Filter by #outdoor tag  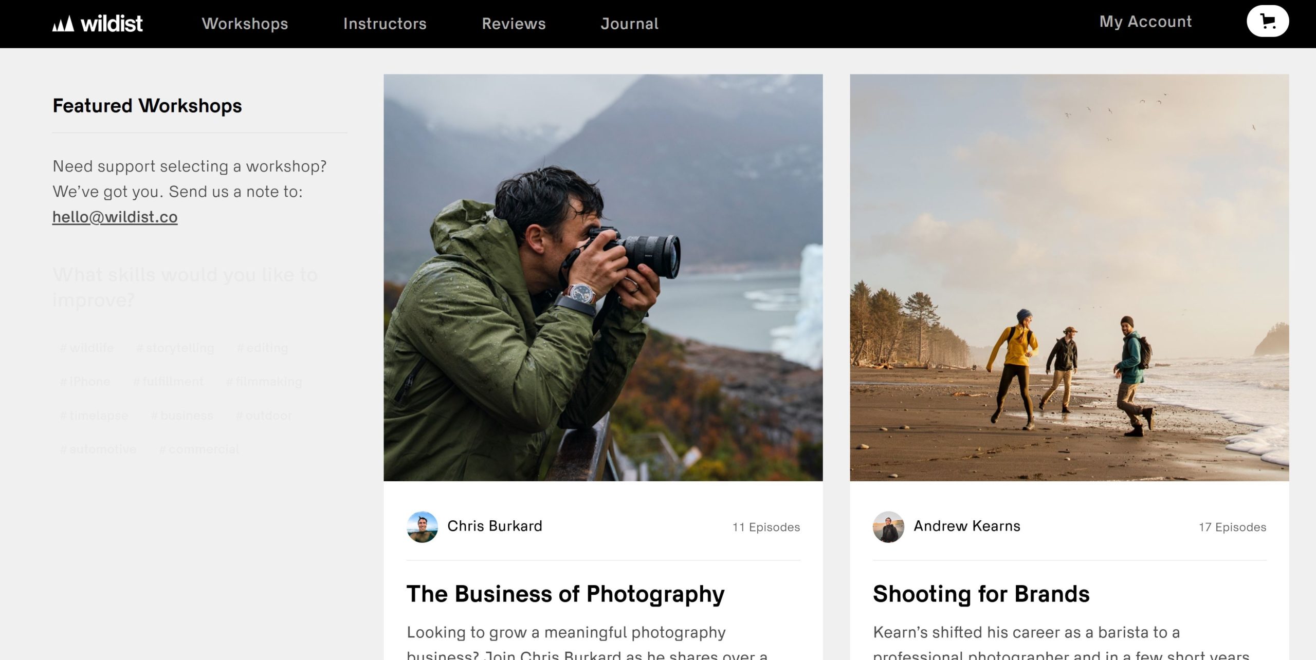coord(264,416)
